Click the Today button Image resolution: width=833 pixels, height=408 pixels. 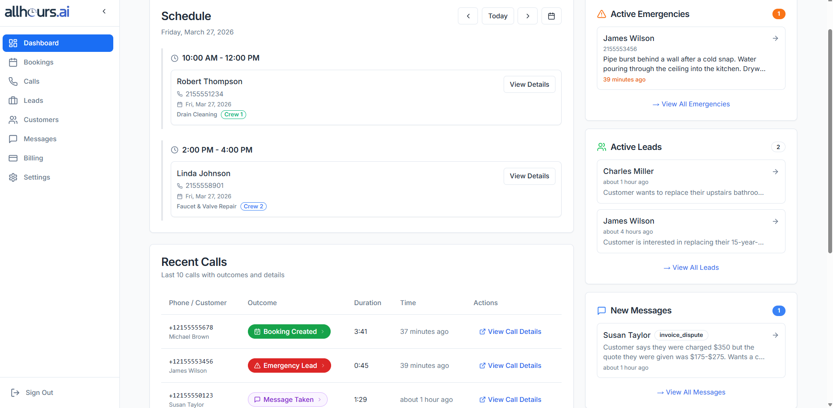(498, 16)
